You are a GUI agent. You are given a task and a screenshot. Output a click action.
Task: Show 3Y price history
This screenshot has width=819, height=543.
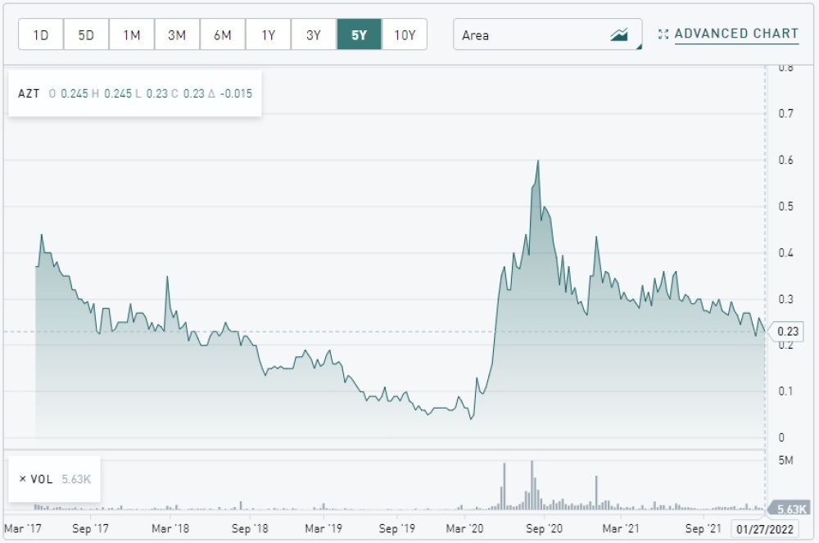(x=314, y=35)
